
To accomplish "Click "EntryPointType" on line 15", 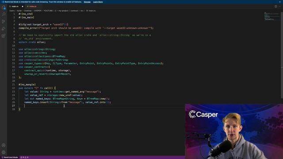I will coord(125,64).
